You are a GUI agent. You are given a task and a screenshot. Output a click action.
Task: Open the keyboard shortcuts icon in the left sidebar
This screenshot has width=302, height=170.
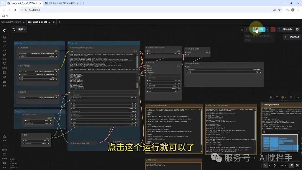pyautogui.click(x=4, y=154)
